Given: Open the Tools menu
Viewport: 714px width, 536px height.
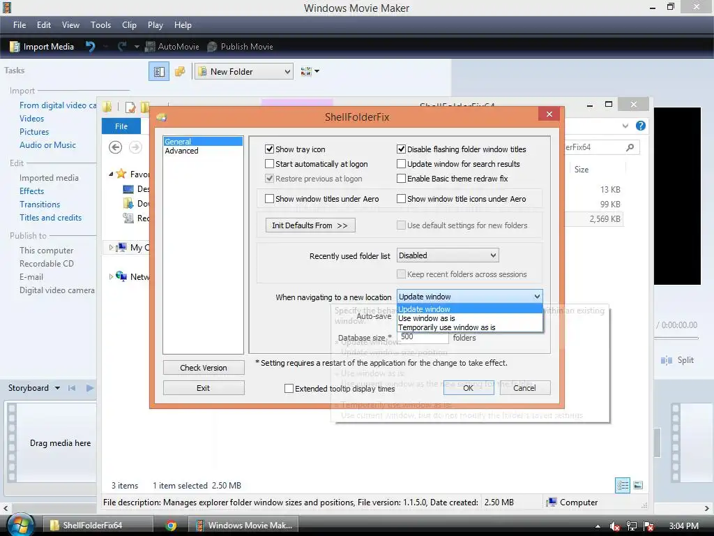Looking at the screenshot, I should click(100, 25).
